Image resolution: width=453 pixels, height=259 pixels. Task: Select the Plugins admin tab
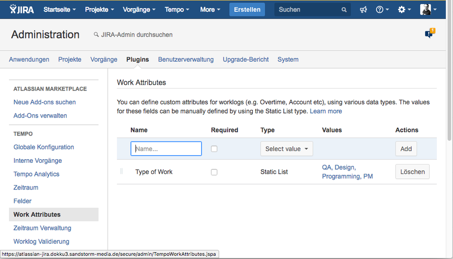[138, 59]
